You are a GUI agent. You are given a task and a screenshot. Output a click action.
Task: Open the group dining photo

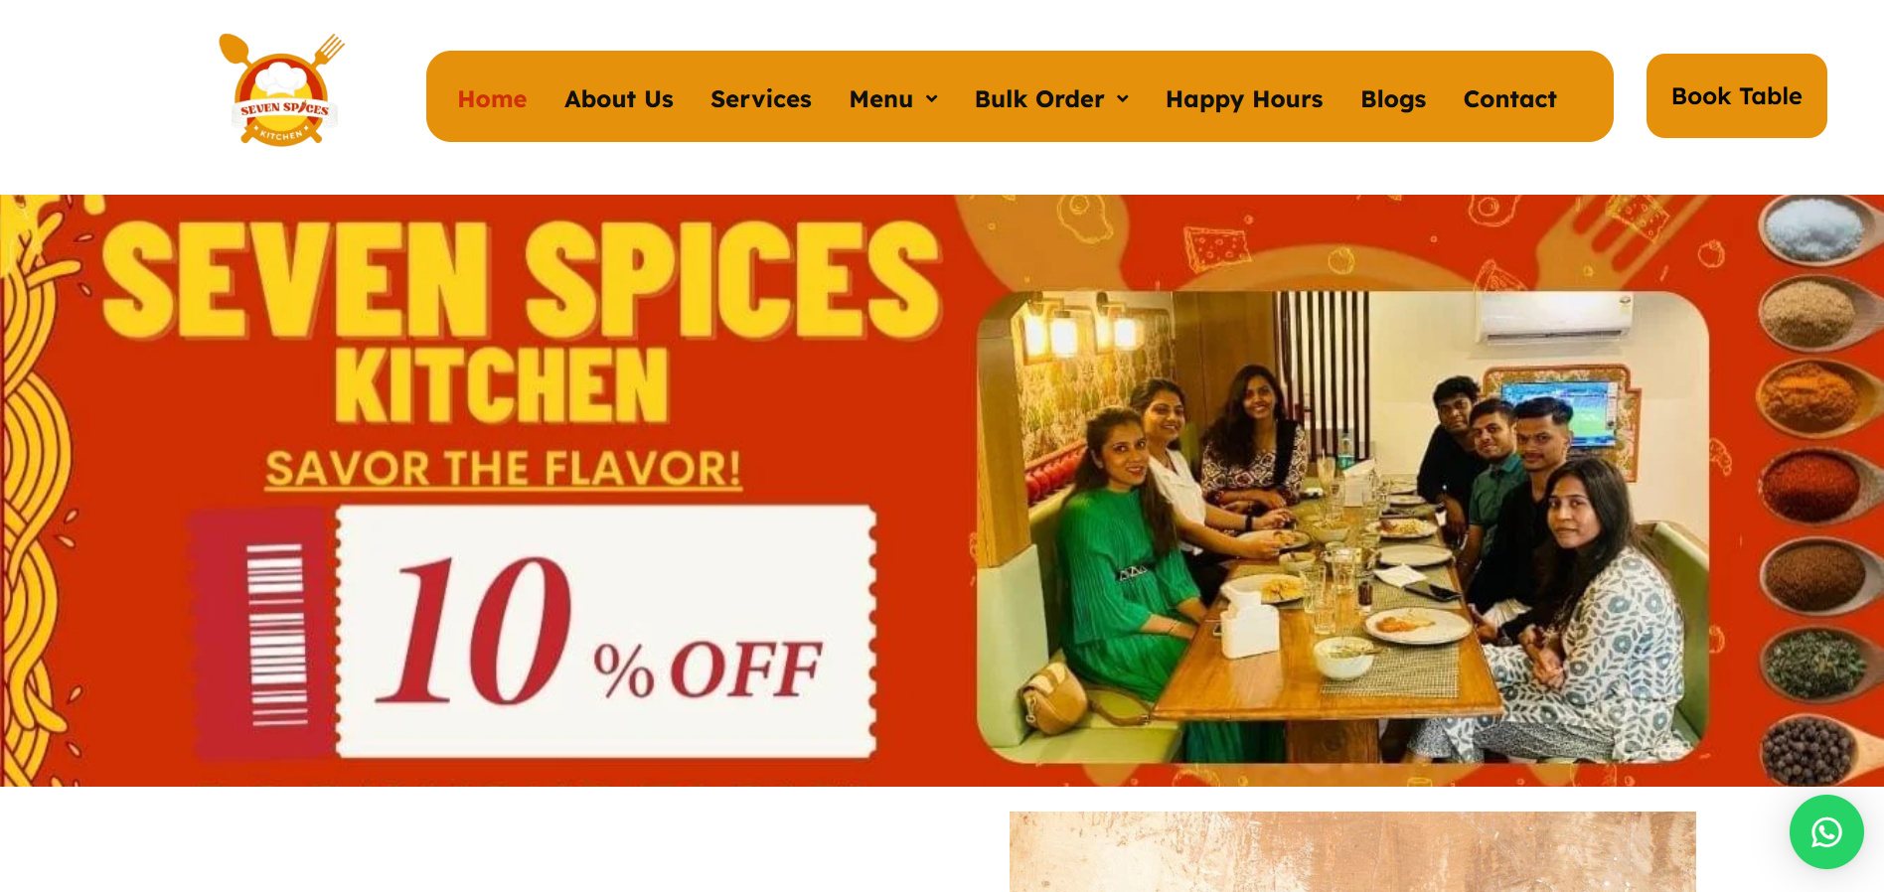(x=1342, y=526)
